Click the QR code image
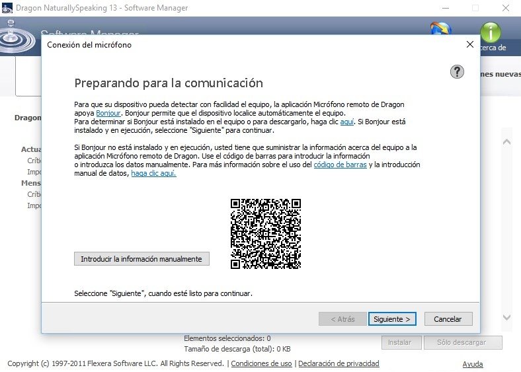The width and height of the screenshot is (521, 372). [266, 234]
